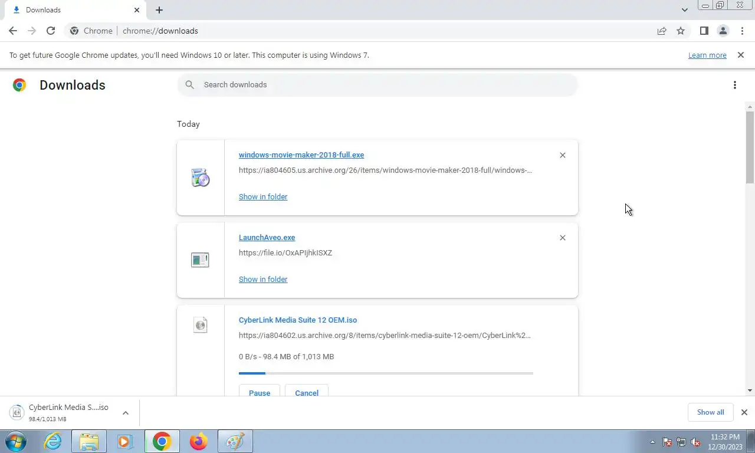Close the Downloads tab
This screenshot has height=453, width=755.
click(x=137, y=10)
